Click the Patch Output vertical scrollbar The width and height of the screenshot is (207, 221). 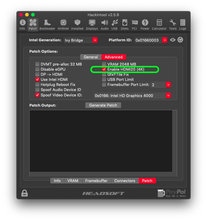175,141
